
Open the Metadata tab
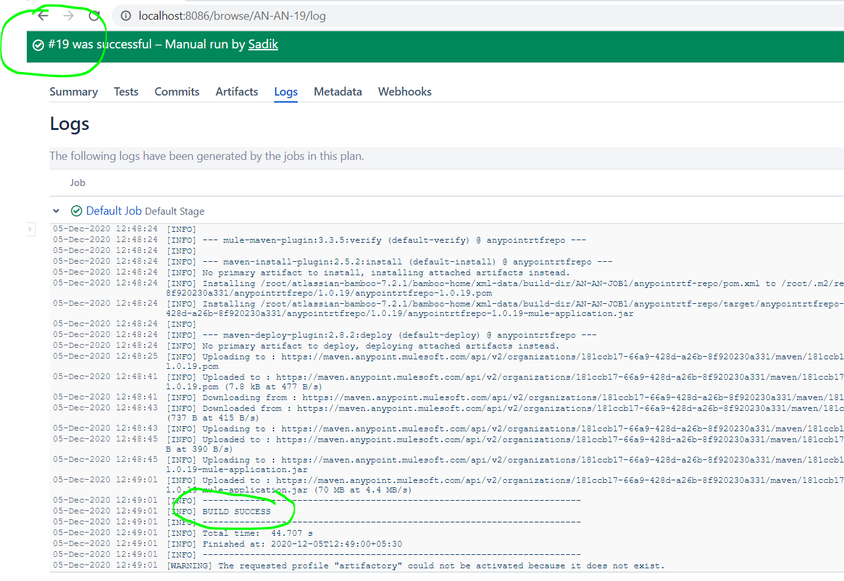338,92
